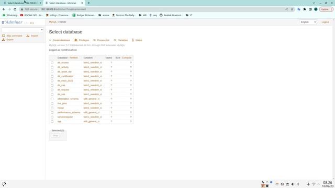The height and width of the screenshot is (188, 335).
Task: Open the Budget Bulanan bookmark
Action: (x=84, y=15)
